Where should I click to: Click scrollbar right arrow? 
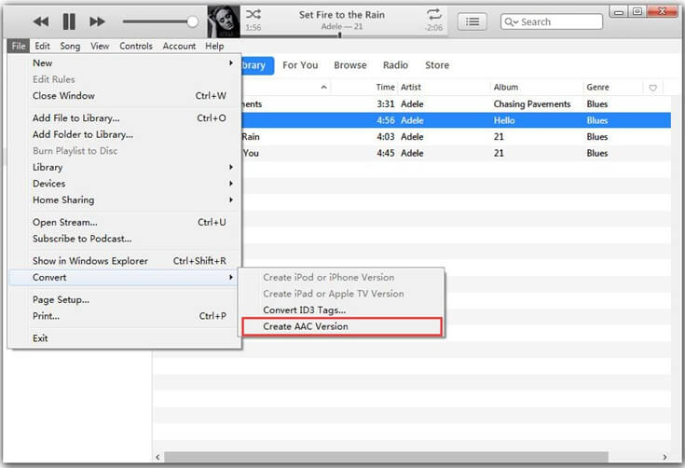(664, 457)
